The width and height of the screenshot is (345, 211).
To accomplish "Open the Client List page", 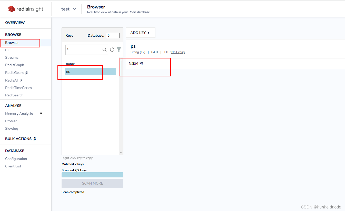I will coord(13,166).
